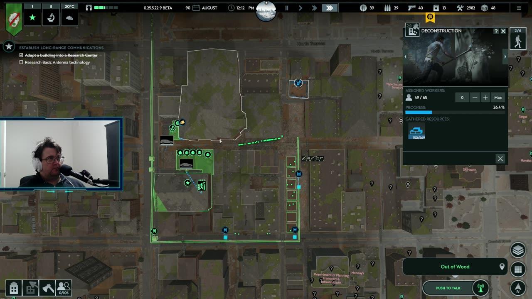532x299 pixels.
Task: Toggle 'Adapt a building into a Research Center' checkbox
Action: coord(21,55)
